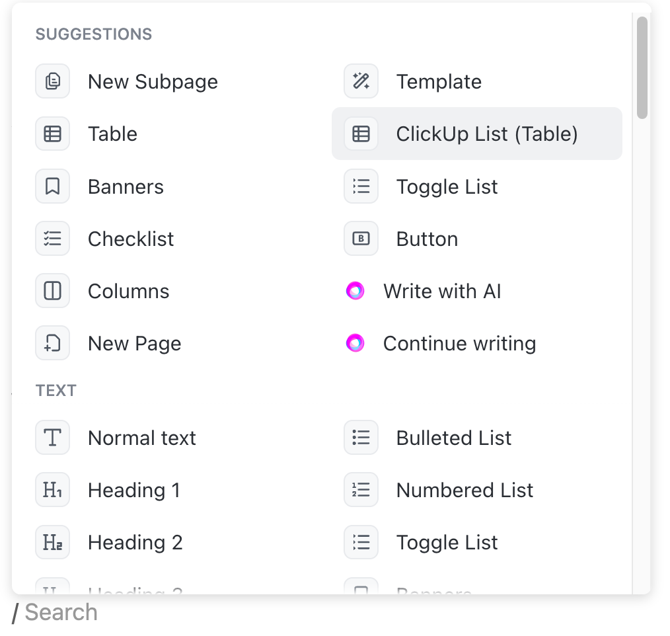Click the New Subpage icon
Screen dimensions: 670x636
point(52,81)
